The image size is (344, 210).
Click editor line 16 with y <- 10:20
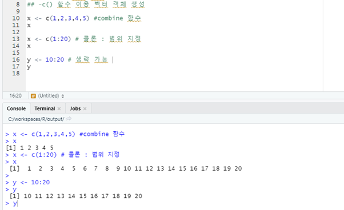point(67,59)
